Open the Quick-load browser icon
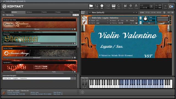The image size is (176, 99). (119, 6)
